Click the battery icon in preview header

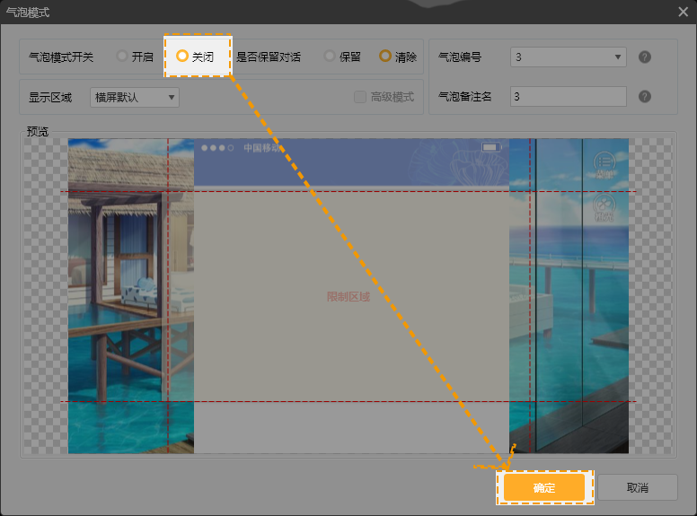[x=490, y=147]
